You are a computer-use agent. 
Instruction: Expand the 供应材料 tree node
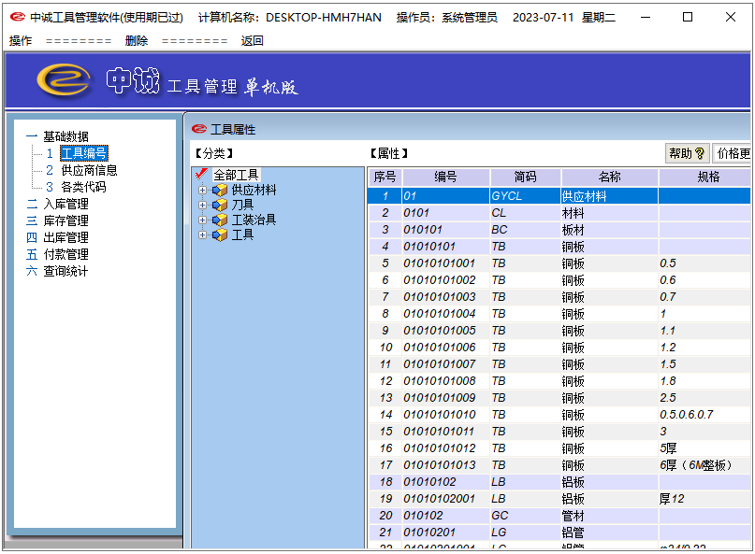(202, 190)
